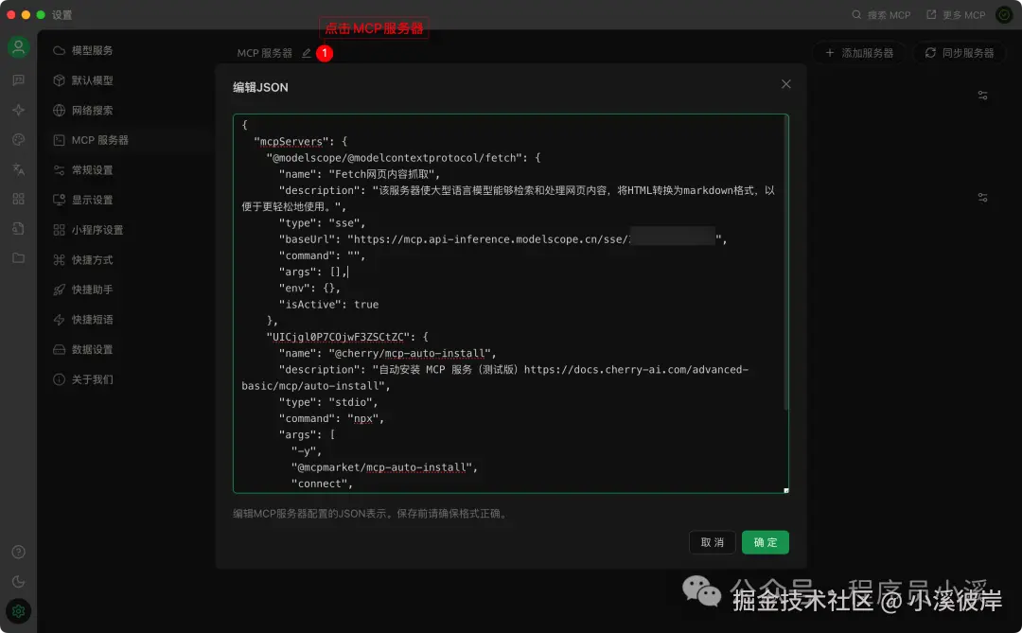
Task: Open the translate icon in left sidebar
Action: click(x=18, y=169)
